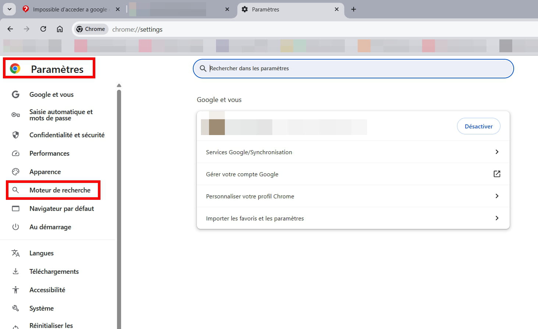Switch to the Impossible d'acceder a google tab
This screenshot has width=538, height=329.
tap(70, 10)
